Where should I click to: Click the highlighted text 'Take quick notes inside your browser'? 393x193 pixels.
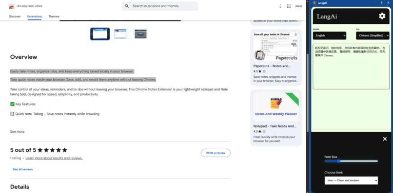click(83, 80)
